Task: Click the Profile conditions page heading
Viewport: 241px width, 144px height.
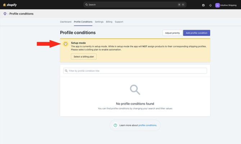Action: click(78, 33)
